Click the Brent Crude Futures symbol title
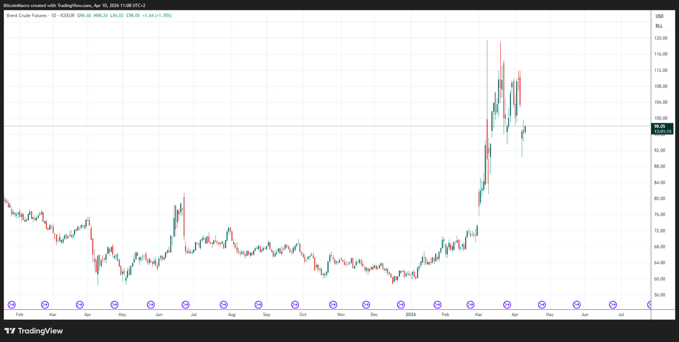The height and width of the screenshot is (342, 679). pyautogui.click(x=27, y=15)
